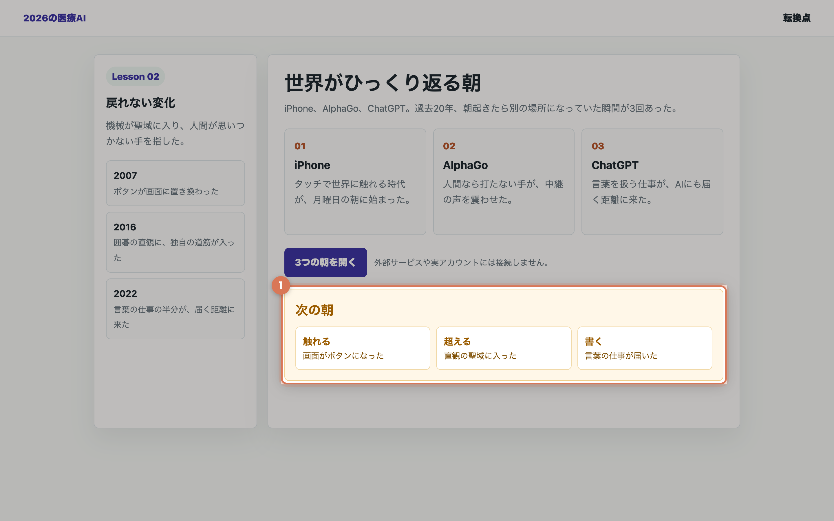Select the 02 AlphaGo card
Image resolution: width=834 pixels, height=521 pixels.
click(504, 181)
